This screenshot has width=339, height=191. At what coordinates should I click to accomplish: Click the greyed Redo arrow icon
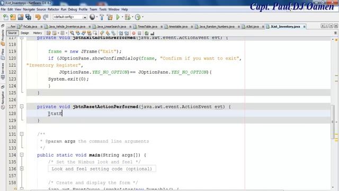click(x=46, y=17)
